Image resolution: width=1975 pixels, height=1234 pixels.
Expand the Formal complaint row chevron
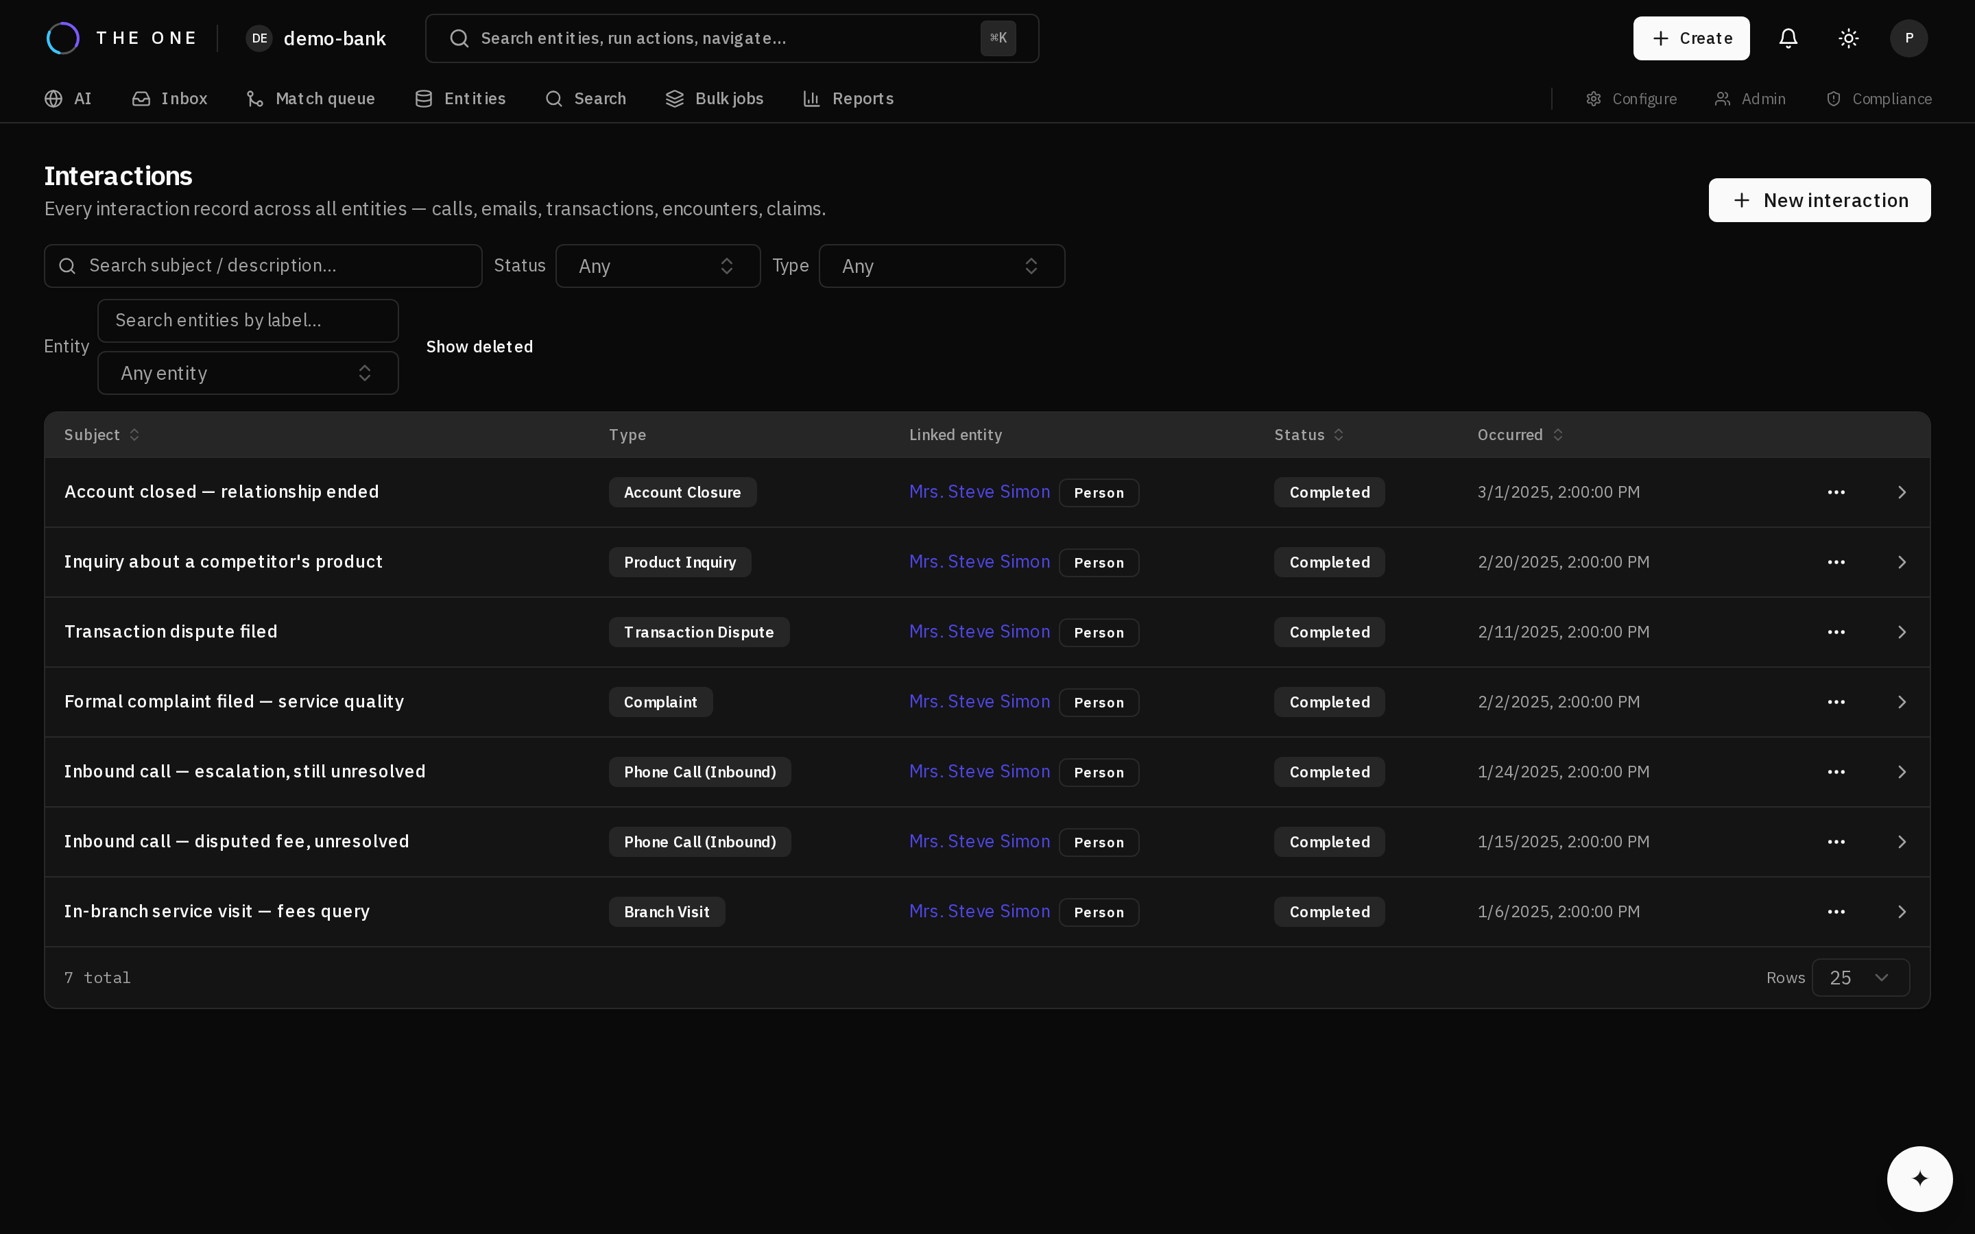coord(1902,702)
